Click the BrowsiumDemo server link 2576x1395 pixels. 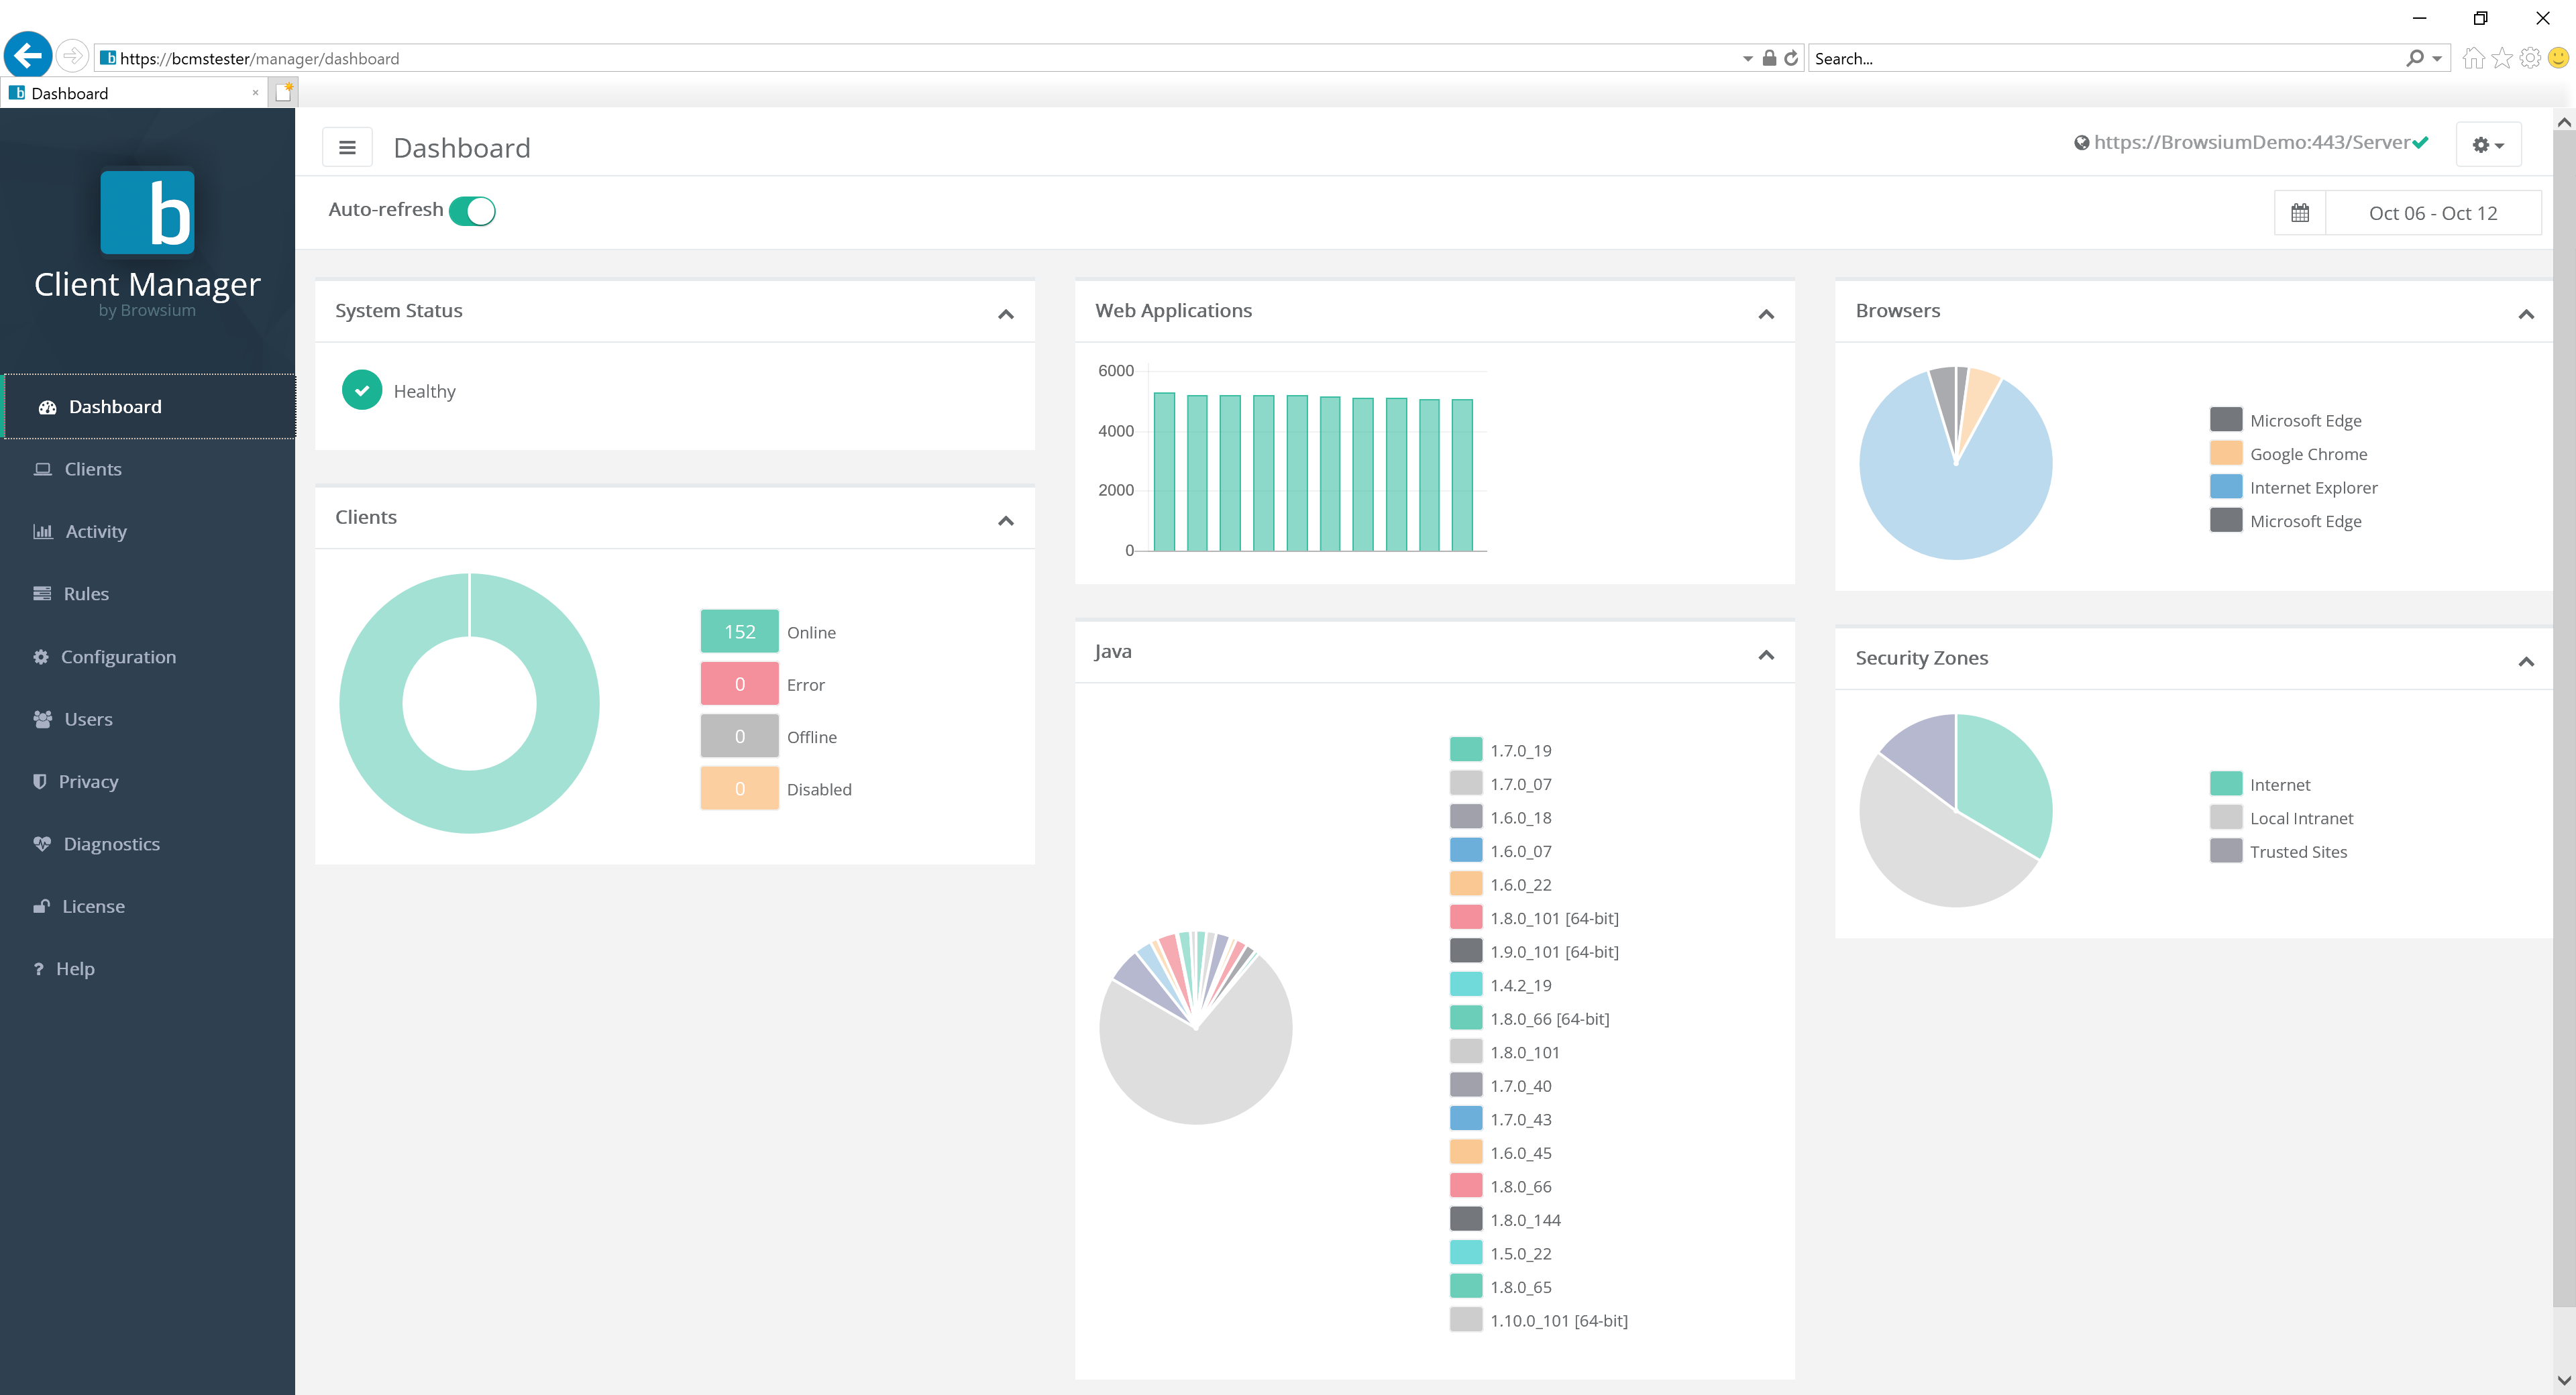point(2247,142)
